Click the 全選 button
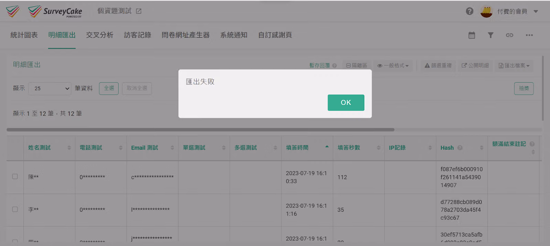Viewport: 550px width, 246px height. (109, 88)
